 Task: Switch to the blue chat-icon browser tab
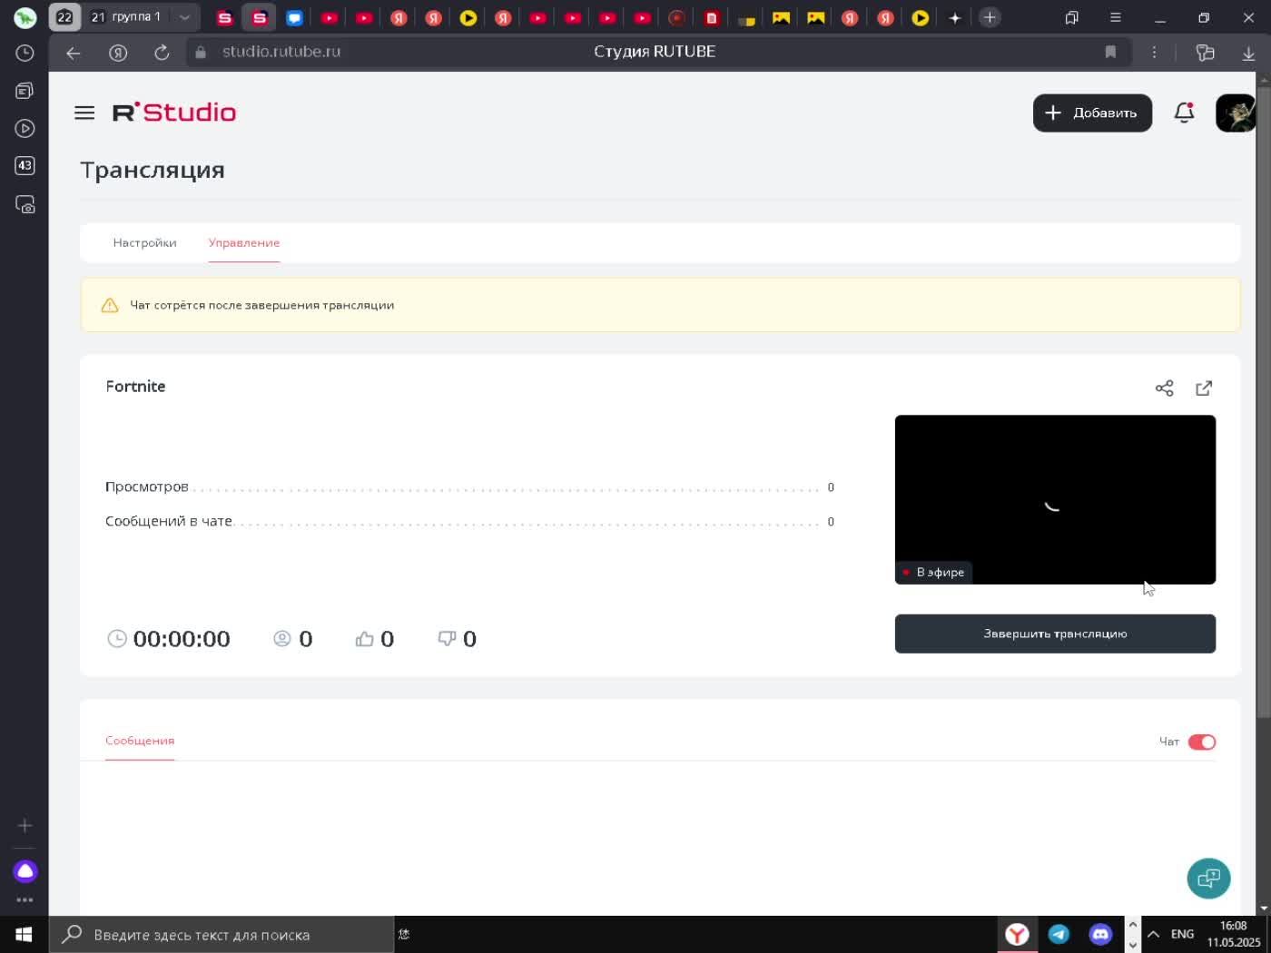coord(294,17)
